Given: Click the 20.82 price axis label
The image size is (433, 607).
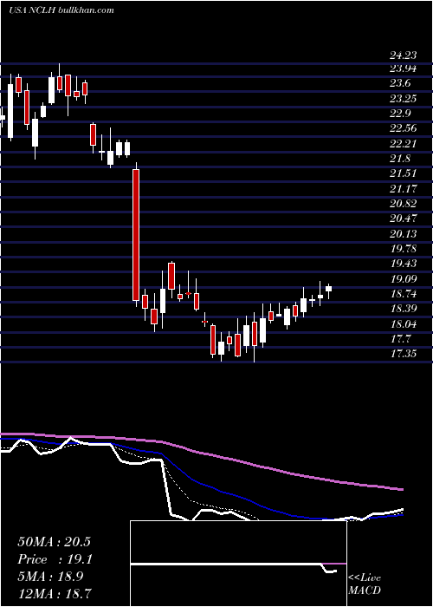Looking at the screenshot, I should coord(404,204).
